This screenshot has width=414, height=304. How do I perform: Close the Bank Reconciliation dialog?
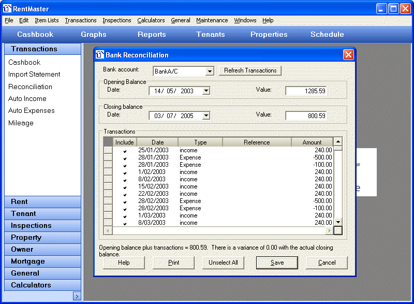click(x=348, y=54)
